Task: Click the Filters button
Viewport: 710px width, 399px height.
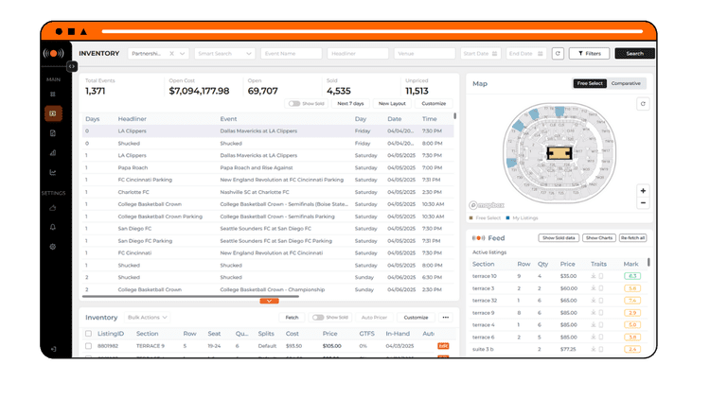Action: click(x=589, y=53)
